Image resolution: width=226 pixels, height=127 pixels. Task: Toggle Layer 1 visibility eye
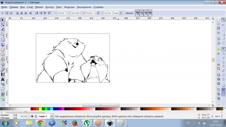tap(32, 116)
